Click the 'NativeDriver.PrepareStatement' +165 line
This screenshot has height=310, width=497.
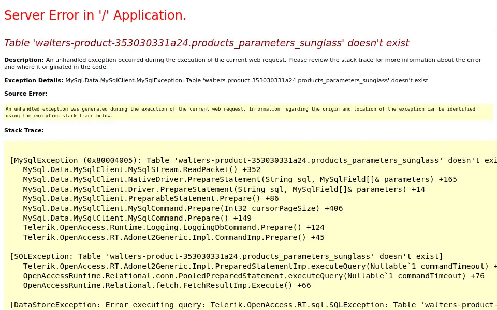[x=240, y=179]
